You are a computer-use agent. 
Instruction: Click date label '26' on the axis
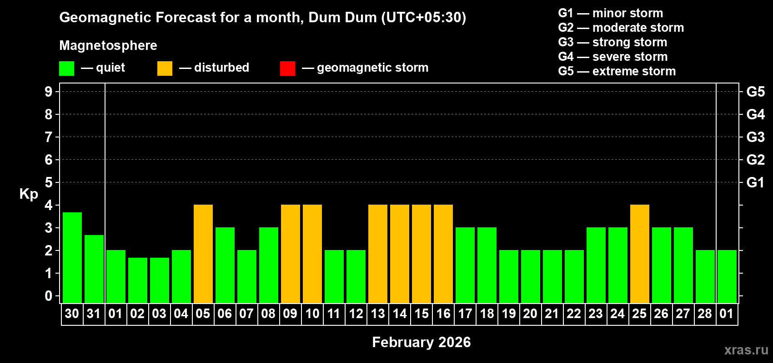[661, 314]
